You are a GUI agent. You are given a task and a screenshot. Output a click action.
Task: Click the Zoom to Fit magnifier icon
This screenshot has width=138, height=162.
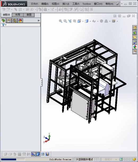point(61,21)
